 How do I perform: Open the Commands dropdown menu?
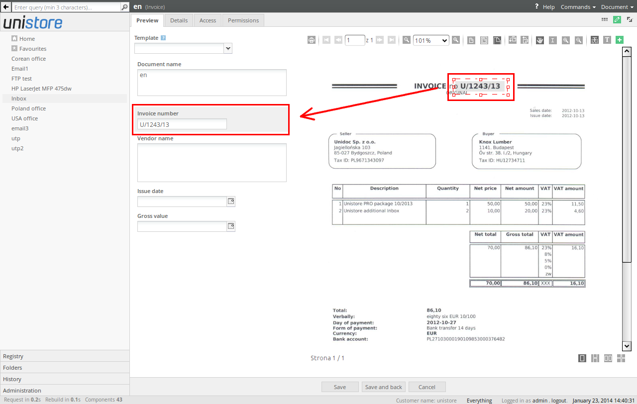click(578, 7)
